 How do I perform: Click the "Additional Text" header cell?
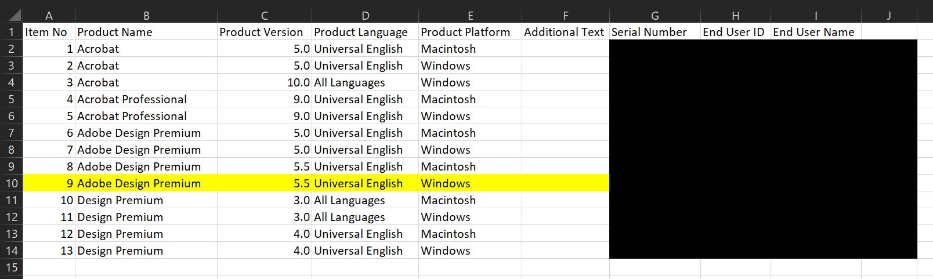565,32
